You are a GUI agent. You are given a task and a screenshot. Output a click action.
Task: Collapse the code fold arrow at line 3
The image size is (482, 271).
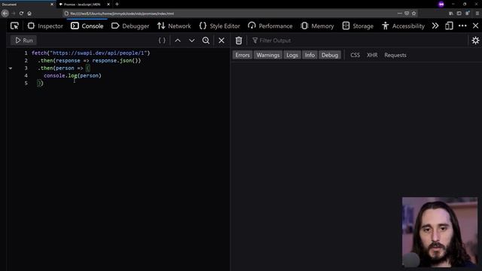pos(11,69)
